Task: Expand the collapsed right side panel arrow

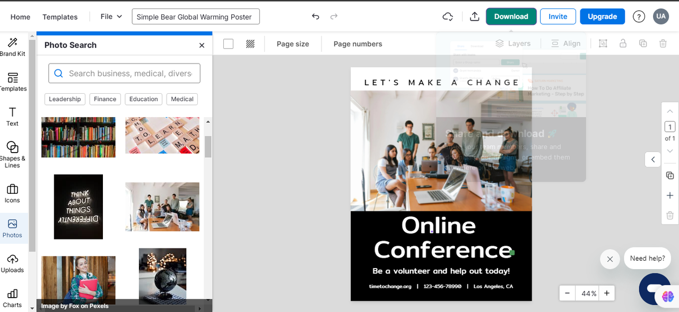Action: click(x=653, y=159)
